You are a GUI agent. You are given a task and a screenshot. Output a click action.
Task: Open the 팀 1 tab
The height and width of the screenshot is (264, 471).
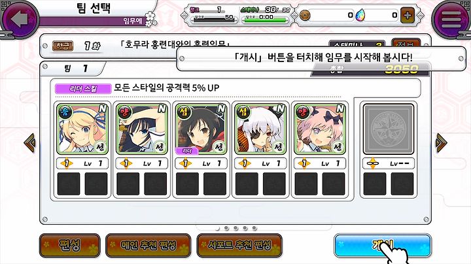click(73, 69)
